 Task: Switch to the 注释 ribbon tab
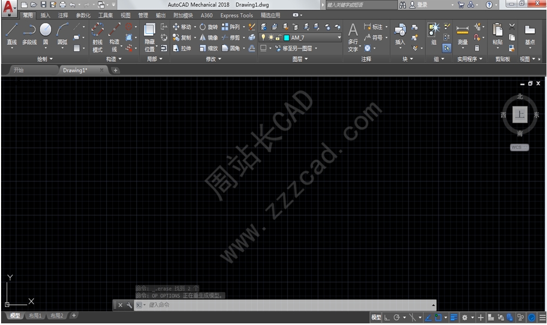point(63,15)
